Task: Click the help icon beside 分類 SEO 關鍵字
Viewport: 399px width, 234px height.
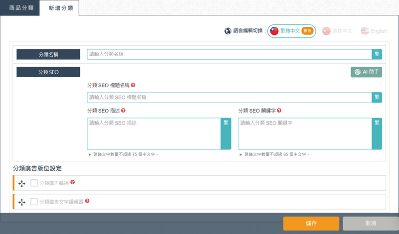Action: (x=279, y=111)
